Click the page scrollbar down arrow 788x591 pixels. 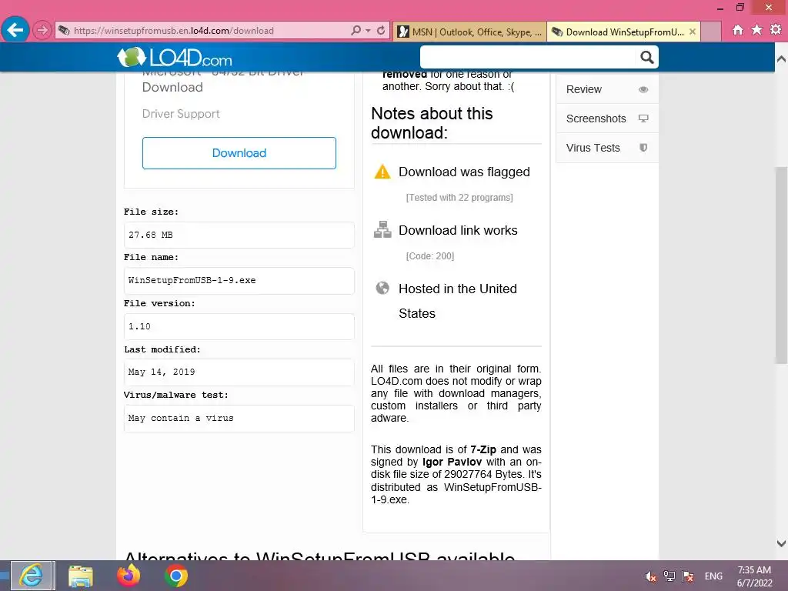pyautogui.click(x=781, y=543)
